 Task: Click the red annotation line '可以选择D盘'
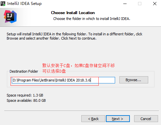pos(54,71)
